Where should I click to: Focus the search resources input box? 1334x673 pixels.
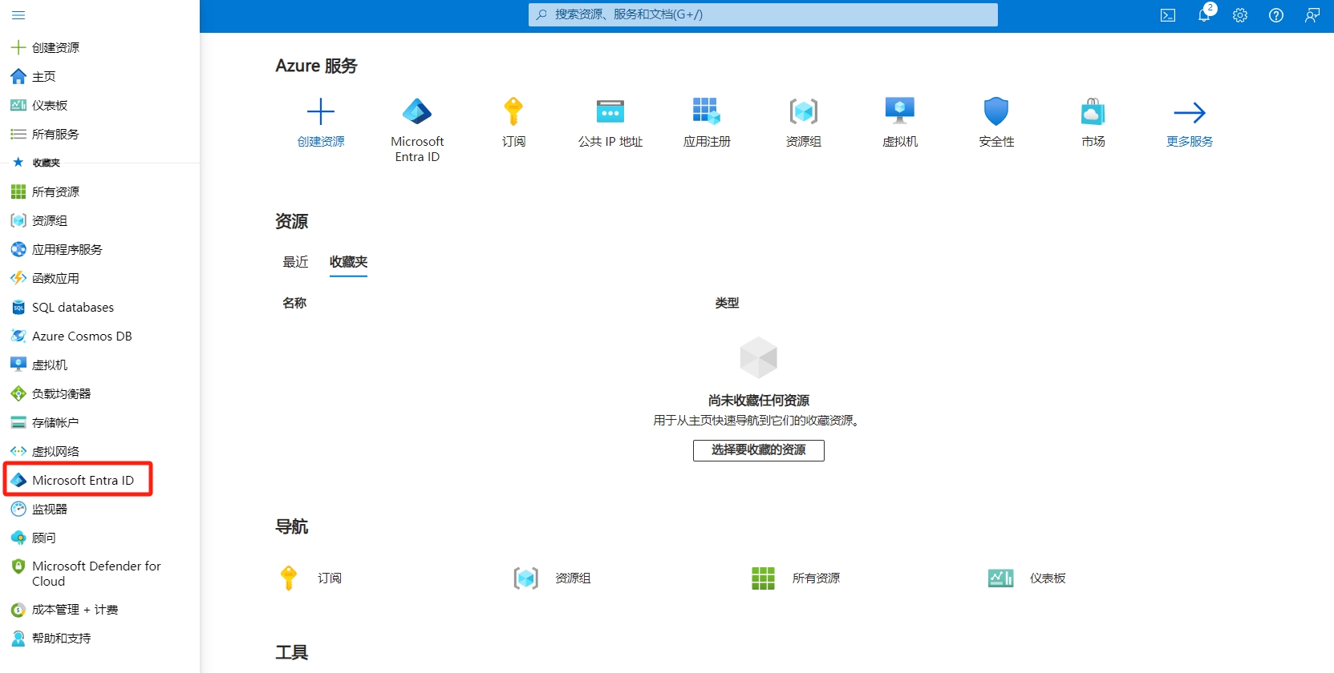[763, 14]
